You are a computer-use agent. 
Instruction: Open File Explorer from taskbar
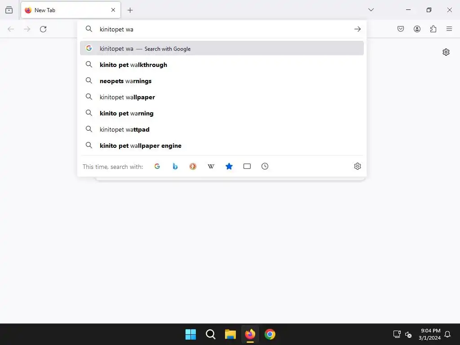pos(230,334)
